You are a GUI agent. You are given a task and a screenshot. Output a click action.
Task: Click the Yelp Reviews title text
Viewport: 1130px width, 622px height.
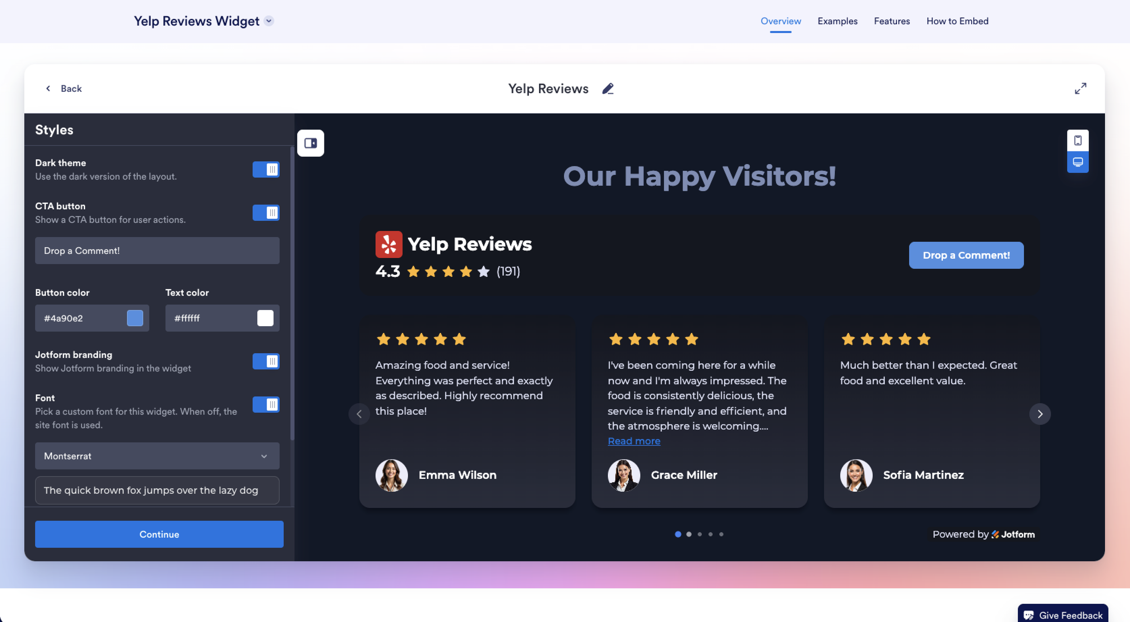point(548,89)
